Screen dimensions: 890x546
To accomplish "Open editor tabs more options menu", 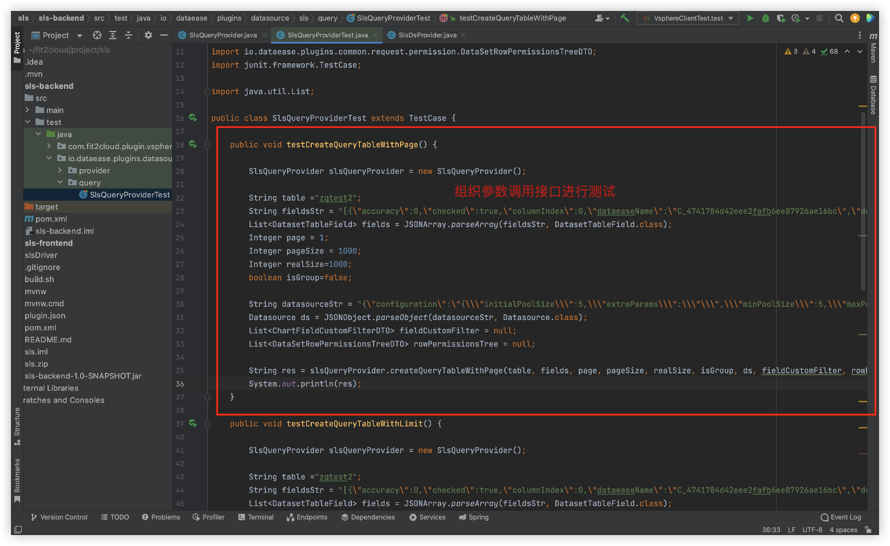I will (x=860, y=35).
